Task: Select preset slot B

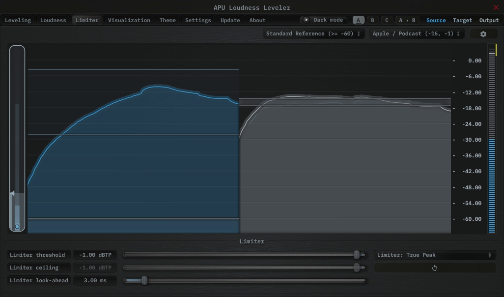Action: click(x=372, y=20)
